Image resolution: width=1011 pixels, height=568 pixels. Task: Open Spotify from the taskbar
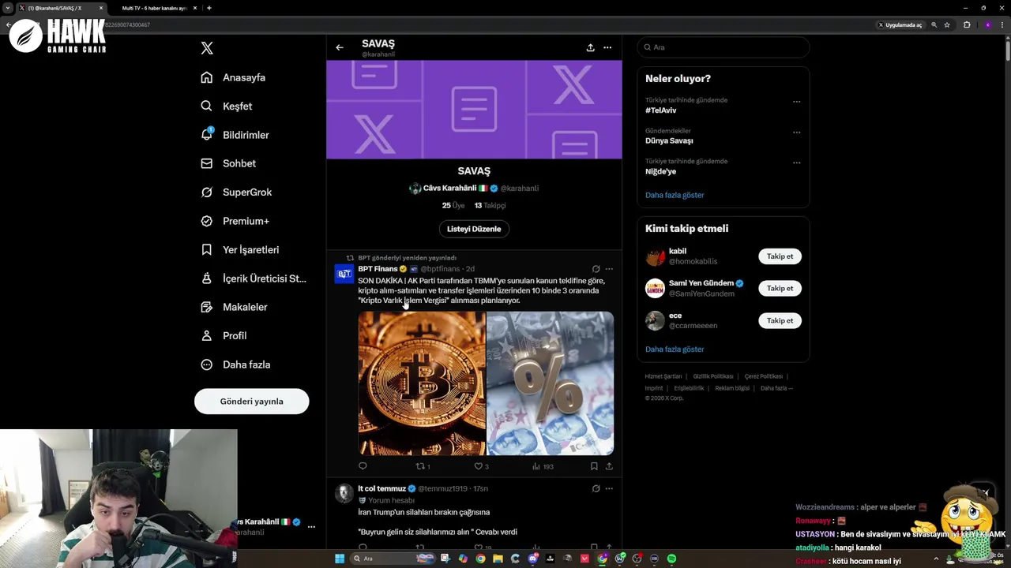pyautogui.click(x=672, y=559)
